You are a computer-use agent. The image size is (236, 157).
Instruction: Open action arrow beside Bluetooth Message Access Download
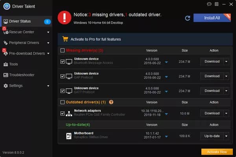coord(227,62)
